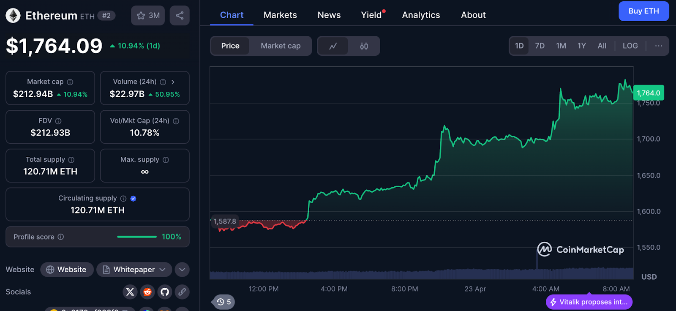Open the Markets tab

pyautogui.click(x=280, y=15)
